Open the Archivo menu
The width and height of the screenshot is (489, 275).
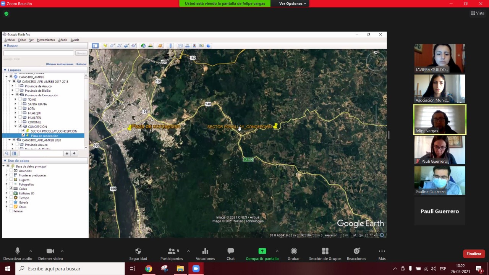point(10,40)
